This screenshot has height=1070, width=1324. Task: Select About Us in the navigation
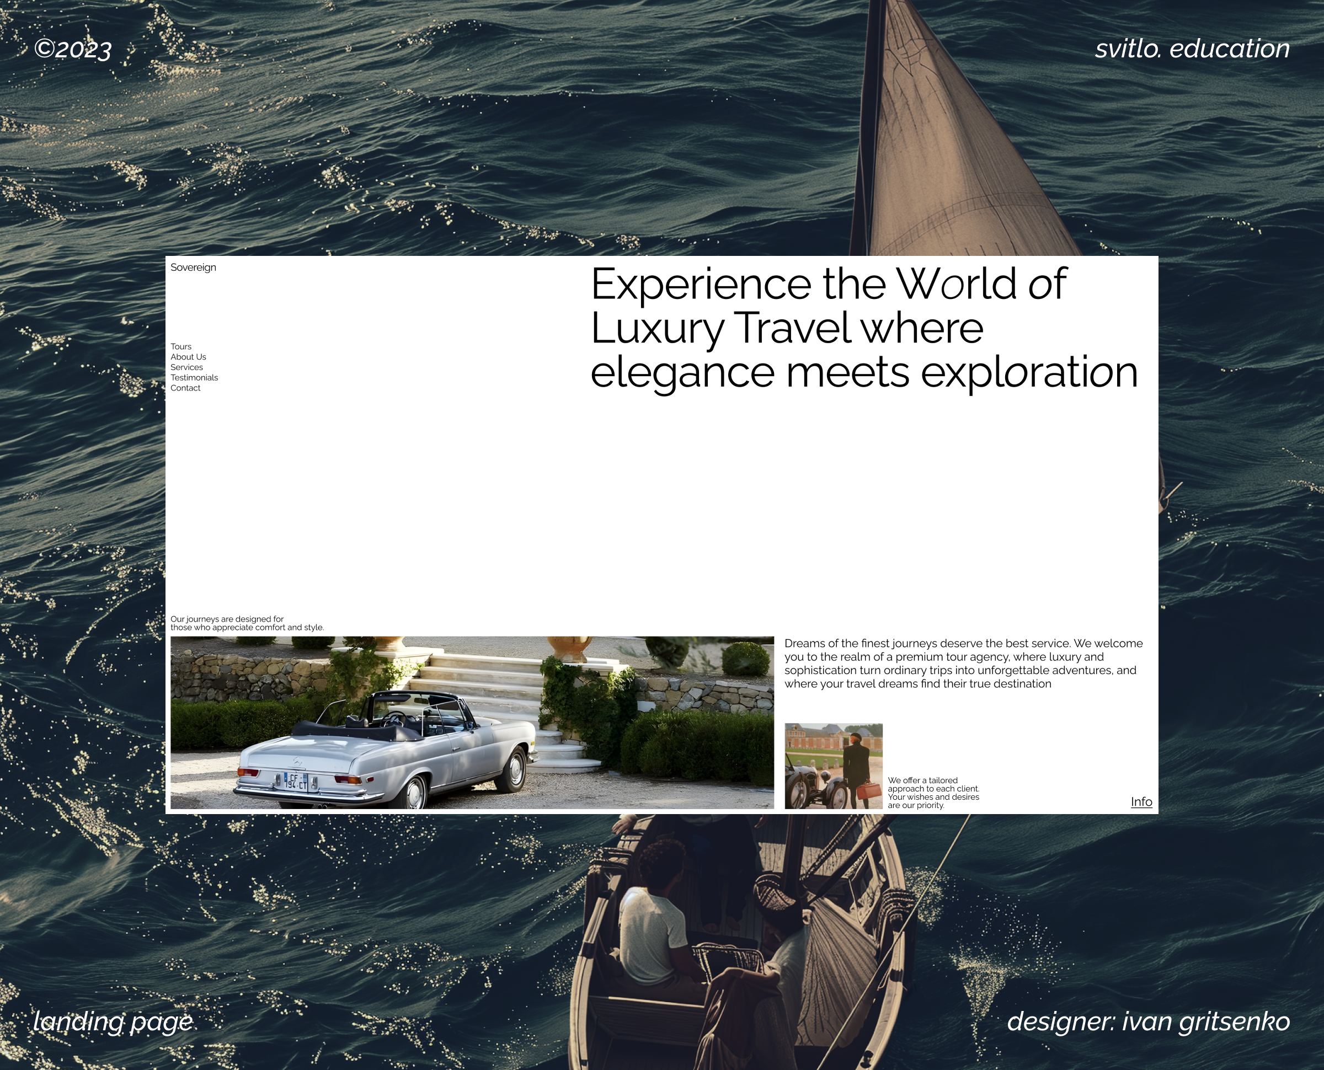pyautogui.click(x=189, y=356)
